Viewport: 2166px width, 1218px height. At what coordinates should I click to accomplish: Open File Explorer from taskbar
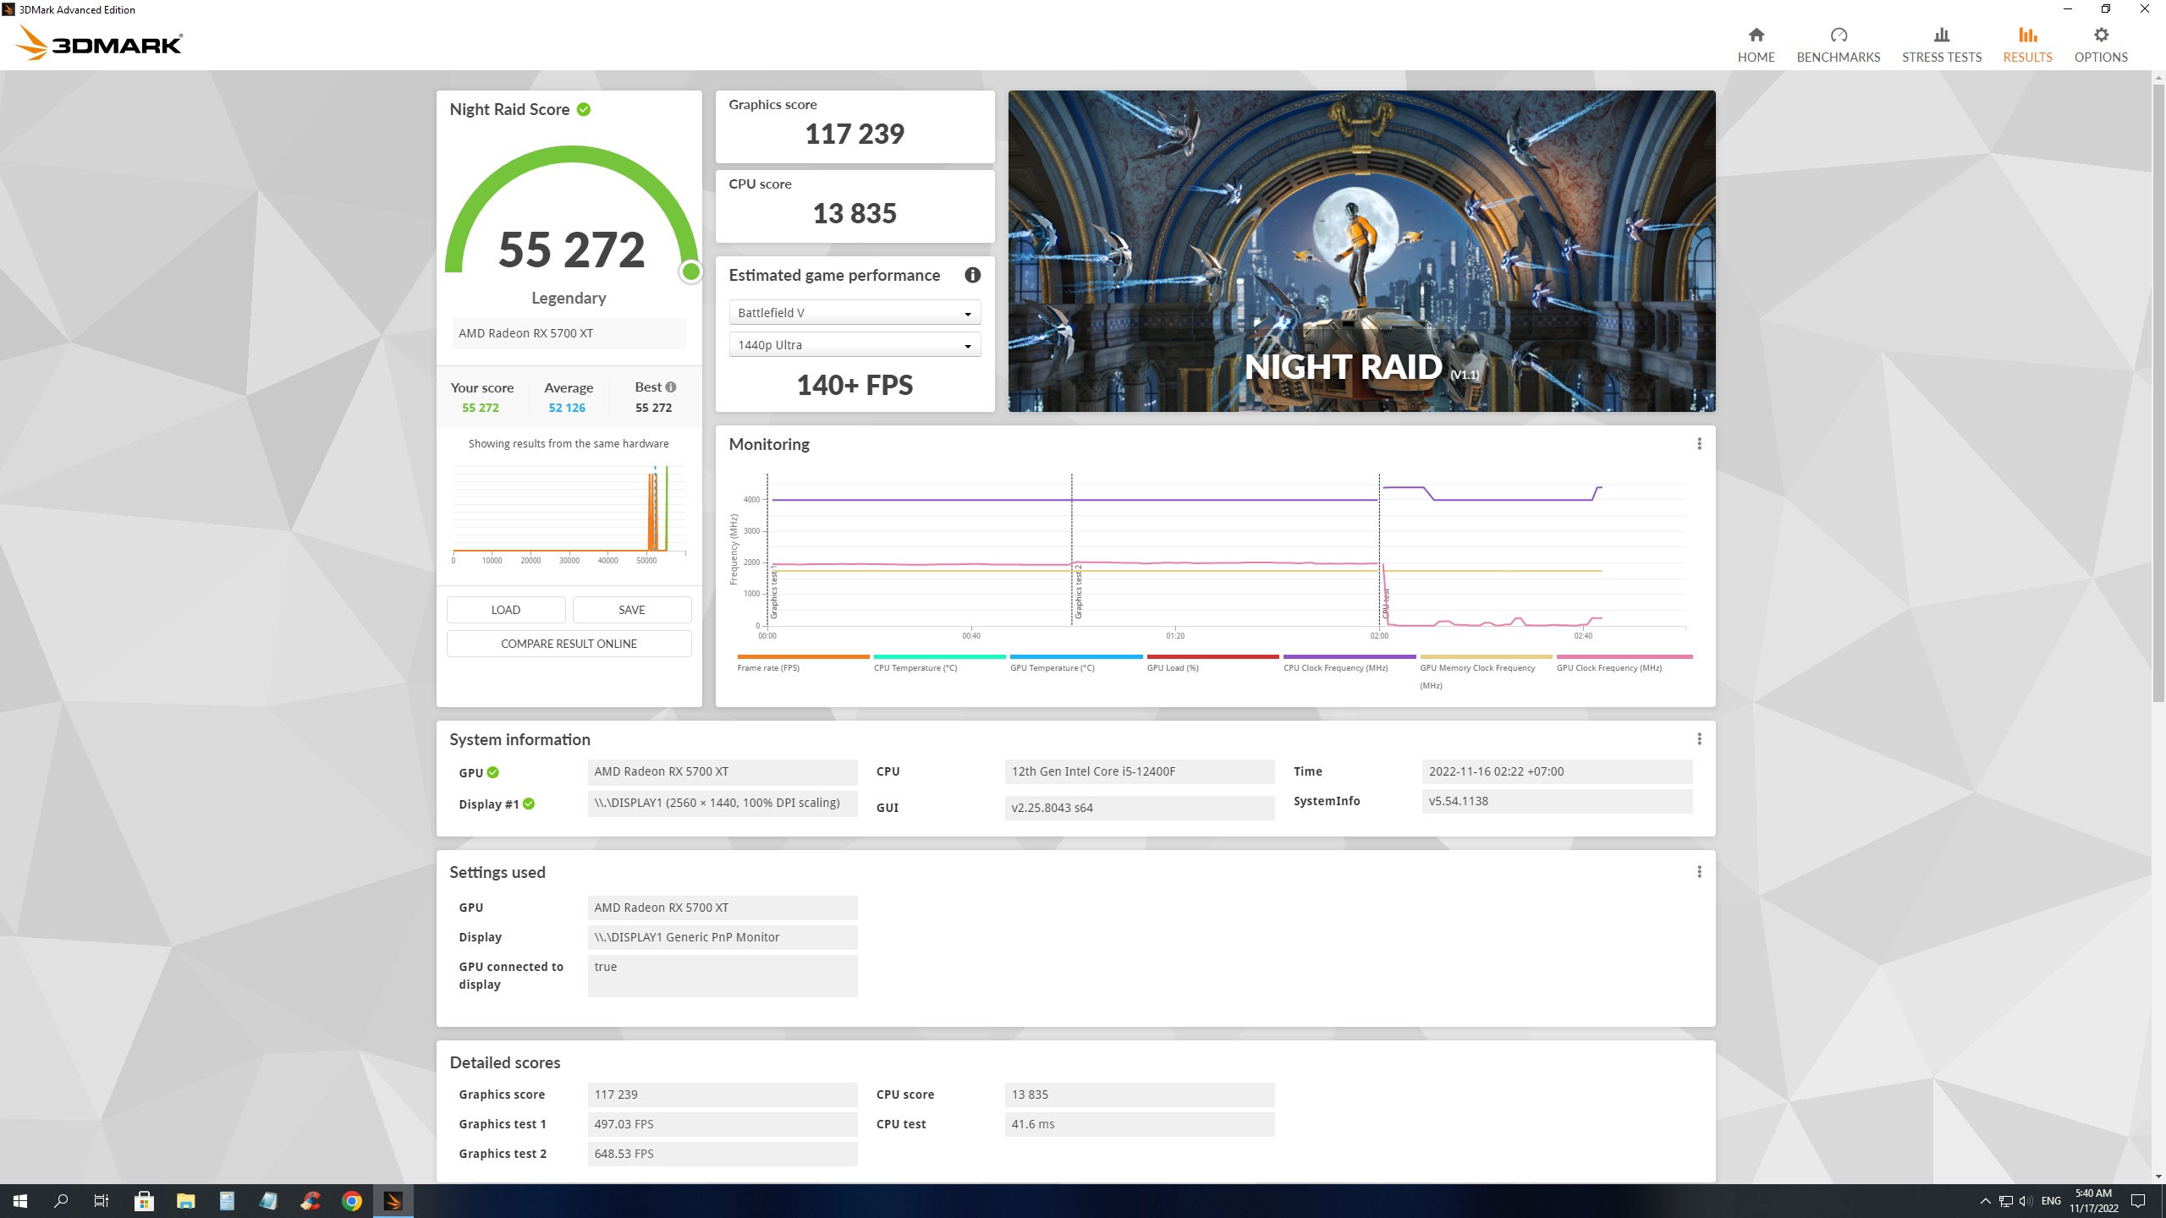coord(185,1201)
